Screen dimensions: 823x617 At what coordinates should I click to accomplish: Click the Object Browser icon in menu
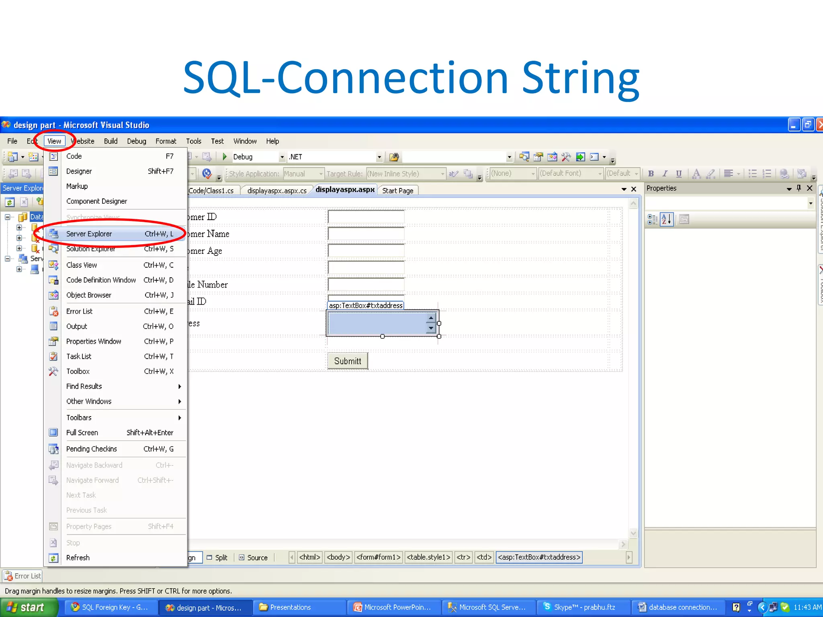tap(53, 295)
